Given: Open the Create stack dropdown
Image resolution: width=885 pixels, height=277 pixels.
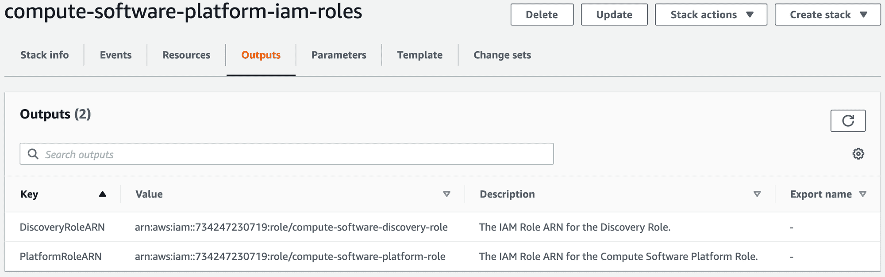Looking at the screenshot, I should (827, 15).
